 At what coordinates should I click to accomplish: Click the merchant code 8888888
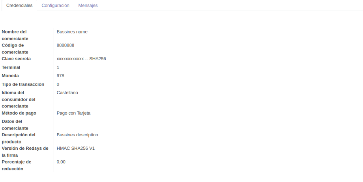click(x=65, y=45)
